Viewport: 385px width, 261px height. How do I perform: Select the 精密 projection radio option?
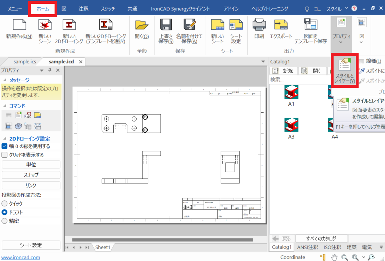pos(5,221)
